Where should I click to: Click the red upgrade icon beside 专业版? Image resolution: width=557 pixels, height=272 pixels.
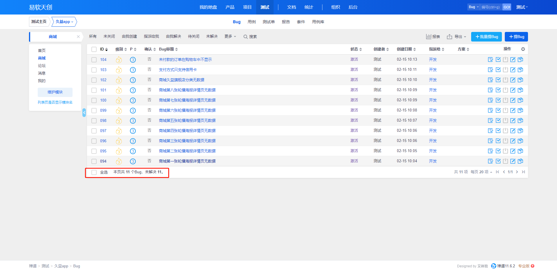coord(533,266)
